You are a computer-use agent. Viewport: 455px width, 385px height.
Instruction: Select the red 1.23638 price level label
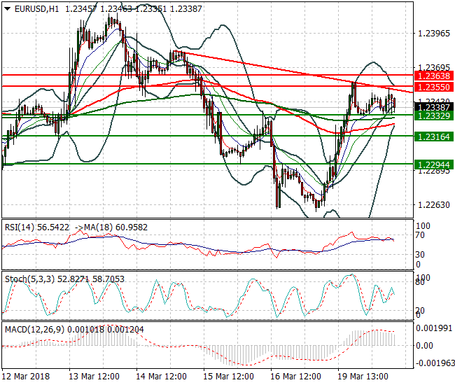point(434,76)
